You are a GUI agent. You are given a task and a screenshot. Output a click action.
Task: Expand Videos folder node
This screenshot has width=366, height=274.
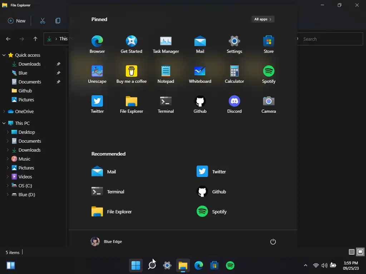(8, 177)
